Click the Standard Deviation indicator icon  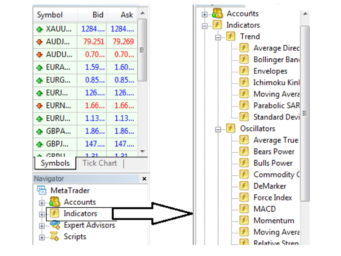click(x=244, y=116)
